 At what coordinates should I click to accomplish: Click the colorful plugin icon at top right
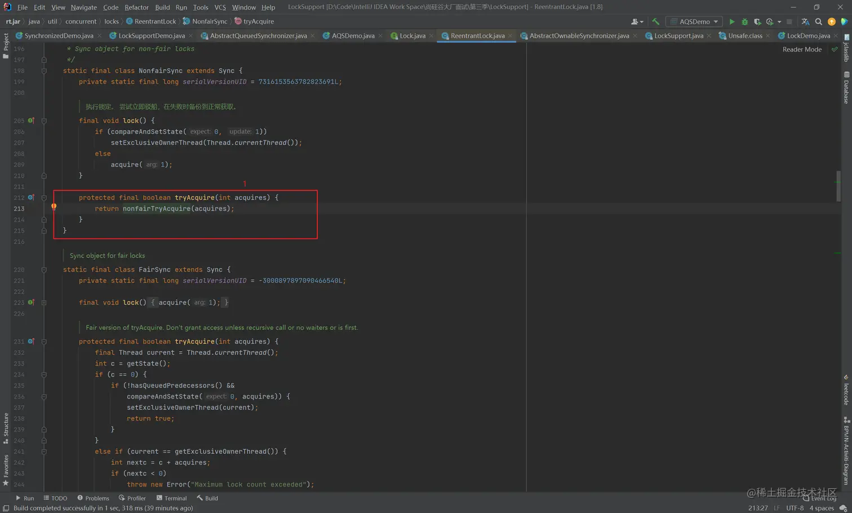(844, 21)
